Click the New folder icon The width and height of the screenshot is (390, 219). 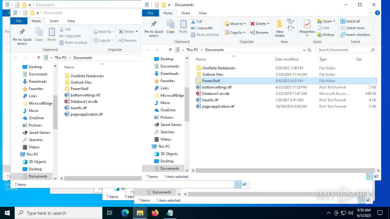pyautogui.click(x=280, y=28)
